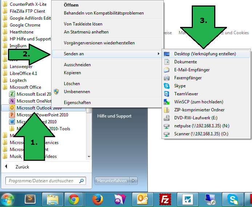Launch Firefox from the taskbar

coord(97,199)
